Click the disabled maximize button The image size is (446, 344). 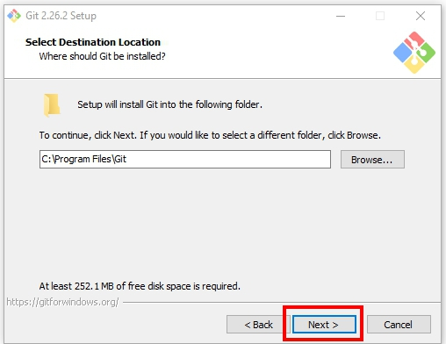pos(380,16)
